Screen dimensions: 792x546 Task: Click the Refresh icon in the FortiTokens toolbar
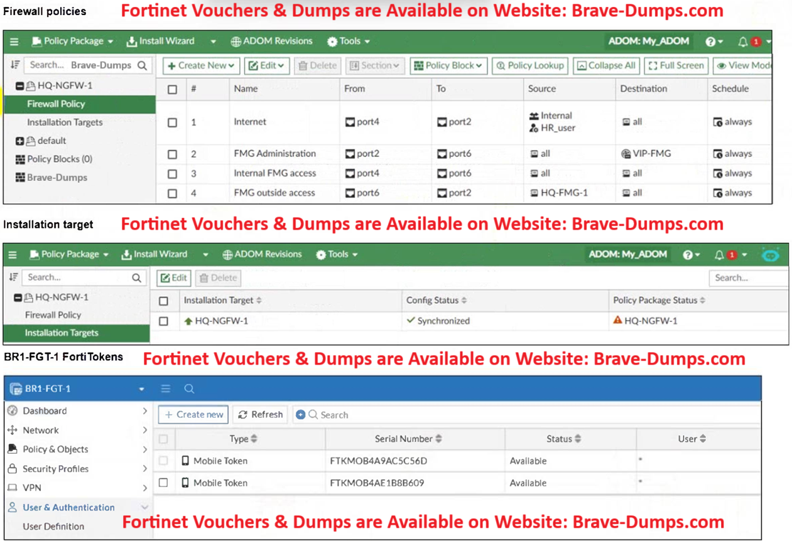pyautogui.click(x=243, y=415)
